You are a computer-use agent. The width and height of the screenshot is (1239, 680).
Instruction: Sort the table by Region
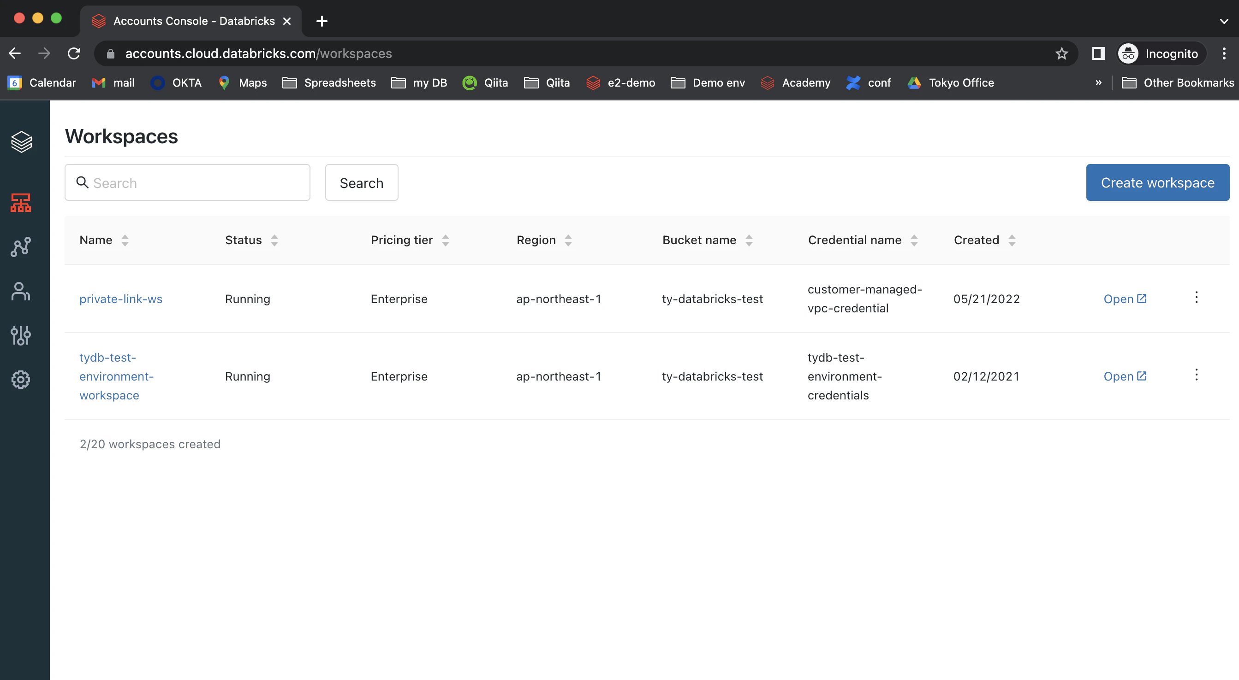click(x=568, y=240)
